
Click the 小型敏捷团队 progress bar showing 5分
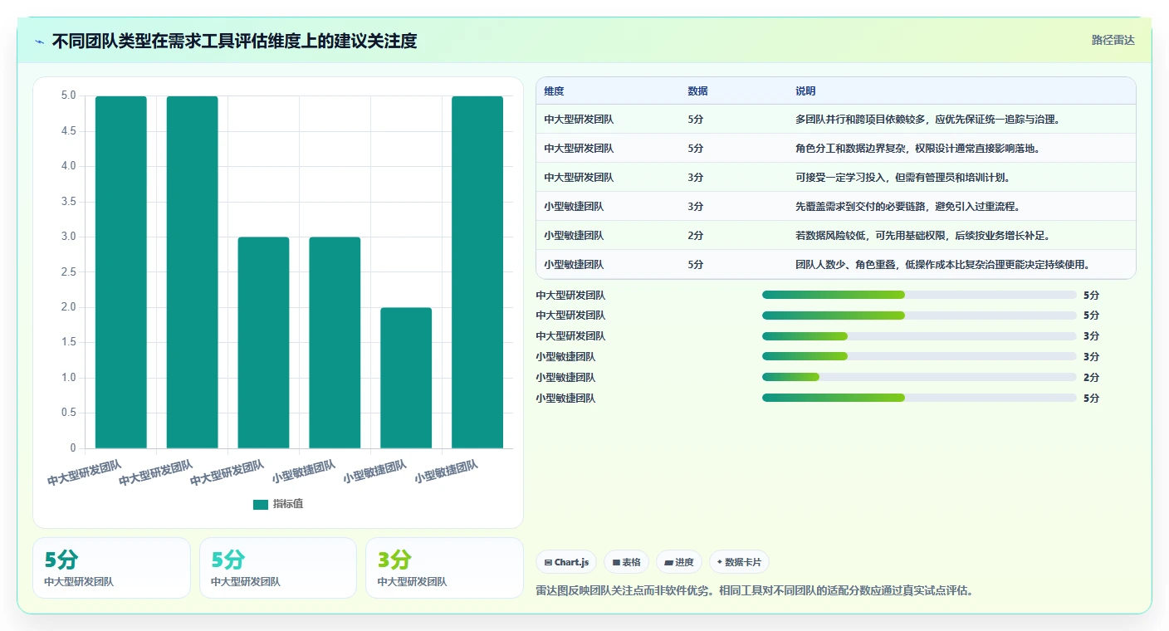coord(919,398)
